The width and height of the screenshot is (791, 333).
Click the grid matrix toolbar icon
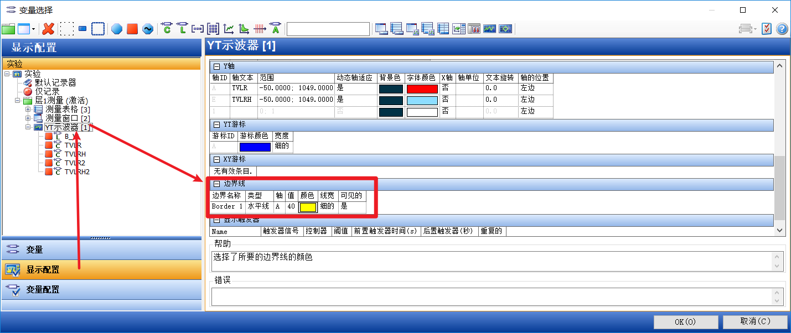tap(213, 29)
